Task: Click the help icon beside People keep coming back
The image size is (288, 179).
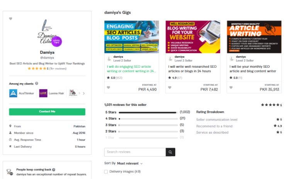Action: tap(54, 169)
